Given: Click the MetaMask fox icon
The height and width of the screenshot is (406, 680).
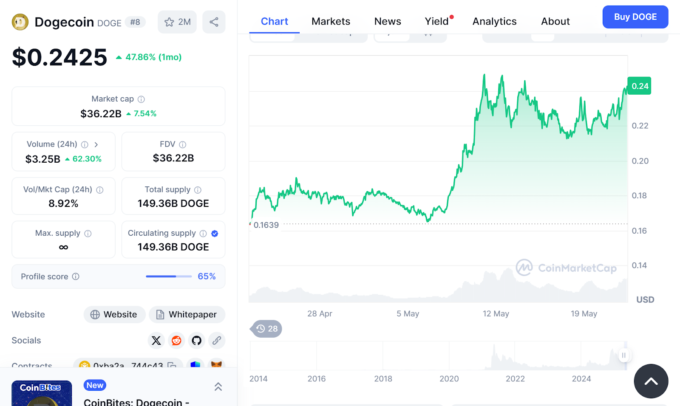Looking at the screenshot, I should pyautogui.click(x=217, y=364).
